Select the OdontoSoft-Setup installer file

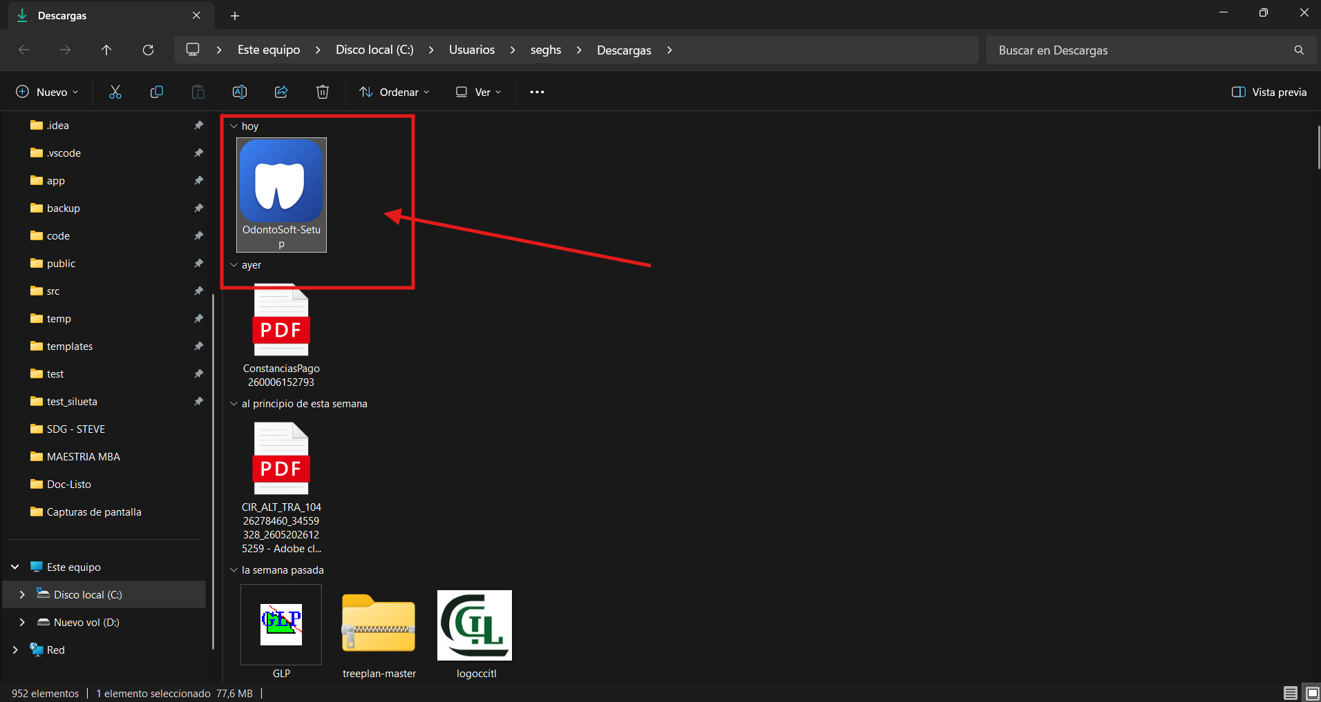281,195
